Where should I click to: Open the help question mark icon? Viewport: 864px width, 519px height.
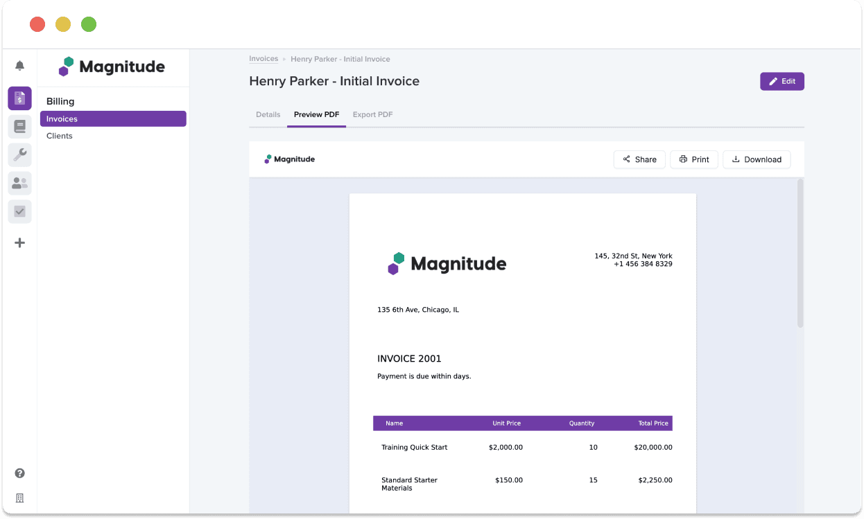point(19,473)
